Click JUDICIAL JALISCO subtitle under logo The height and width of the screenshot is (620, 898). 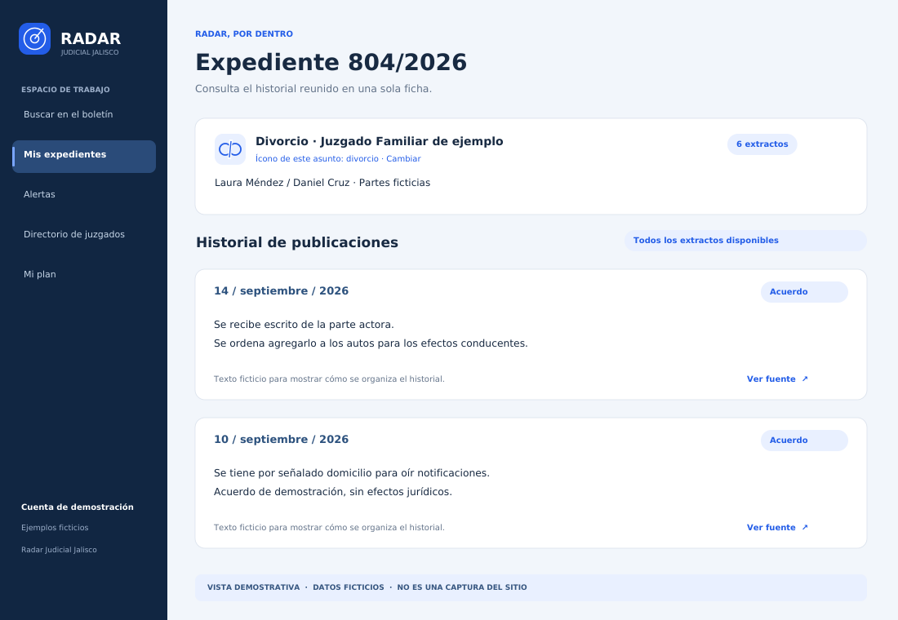[x=90, y=53]
